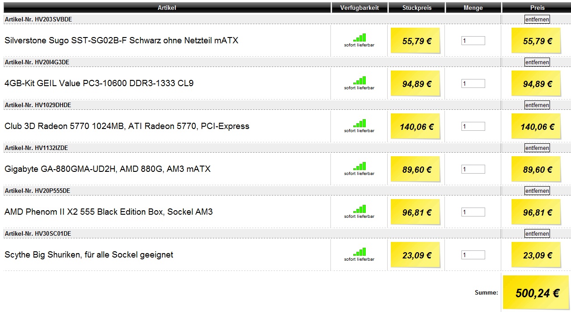Focus quantity field for 4GB-Kit GEIL Value
This screenshot has width=571, height=312.
click(x=473, y=83)
